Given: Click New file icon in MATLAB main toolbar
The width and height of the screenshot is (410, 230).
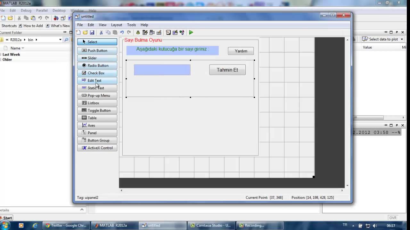Looking at the screenshot, I should click(3, 18).
